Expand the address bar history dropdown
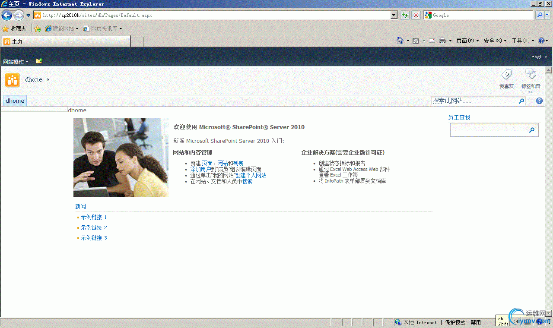Image resolution: width=553 pixels, height=328 pixels. pyautogui.click(x=394, y=15)
